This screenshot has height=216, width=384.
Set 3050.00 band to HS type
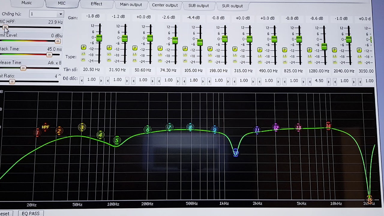(x=359, y=62)
